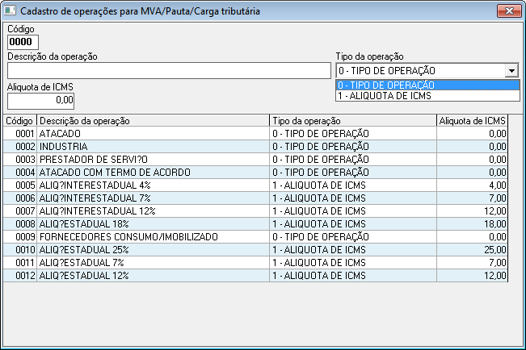Click the Código input field
This screenshot has height=350, width=526.
[23, 42]
